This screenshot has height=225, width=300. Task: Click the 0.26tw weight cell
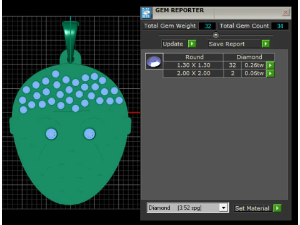pyautogui.click(x=254, y=65)
